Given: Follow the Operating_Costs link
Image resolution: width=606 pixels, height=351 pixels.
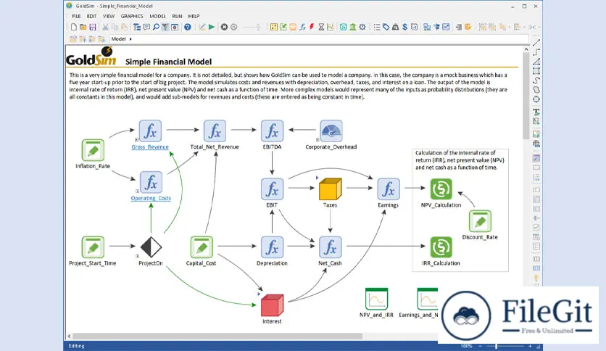Looking at the screenshot, I should [151, 198].
